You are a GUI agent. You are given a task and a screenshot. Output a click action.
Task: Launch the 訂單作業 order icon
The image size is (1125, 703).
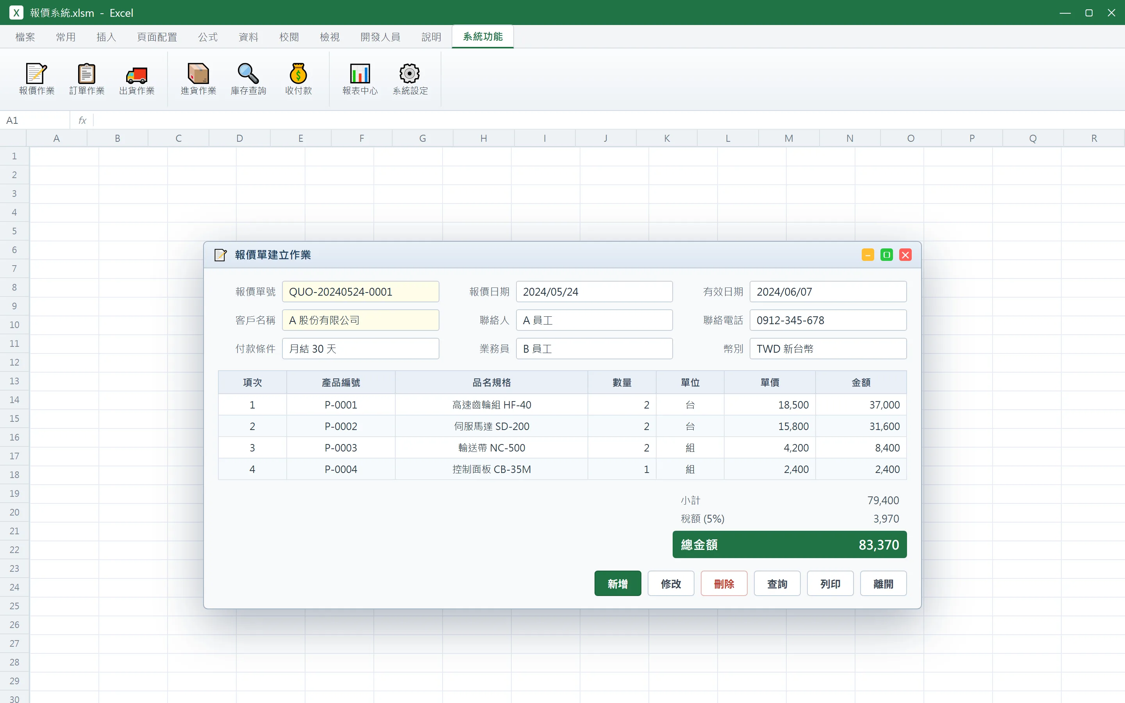click(x=87, y=79)
